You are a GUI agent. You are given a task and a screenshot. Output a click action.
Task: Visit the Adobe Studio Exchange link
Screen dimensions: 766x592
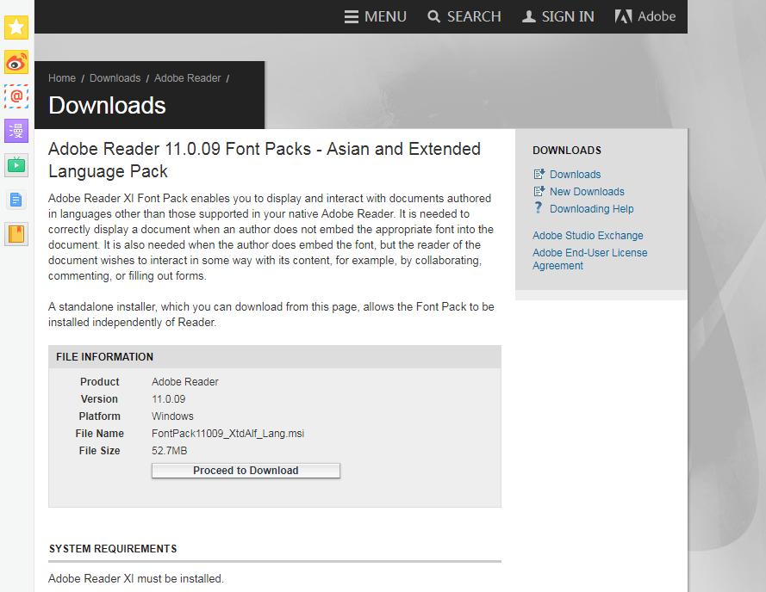coord(588,236)
